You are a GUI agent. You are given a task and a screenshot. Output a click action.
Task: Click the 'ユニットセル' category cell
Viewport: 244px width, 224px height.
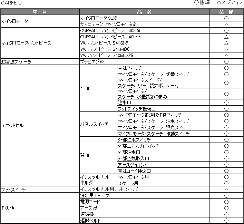pyautogui.click(x=40, y=126)
